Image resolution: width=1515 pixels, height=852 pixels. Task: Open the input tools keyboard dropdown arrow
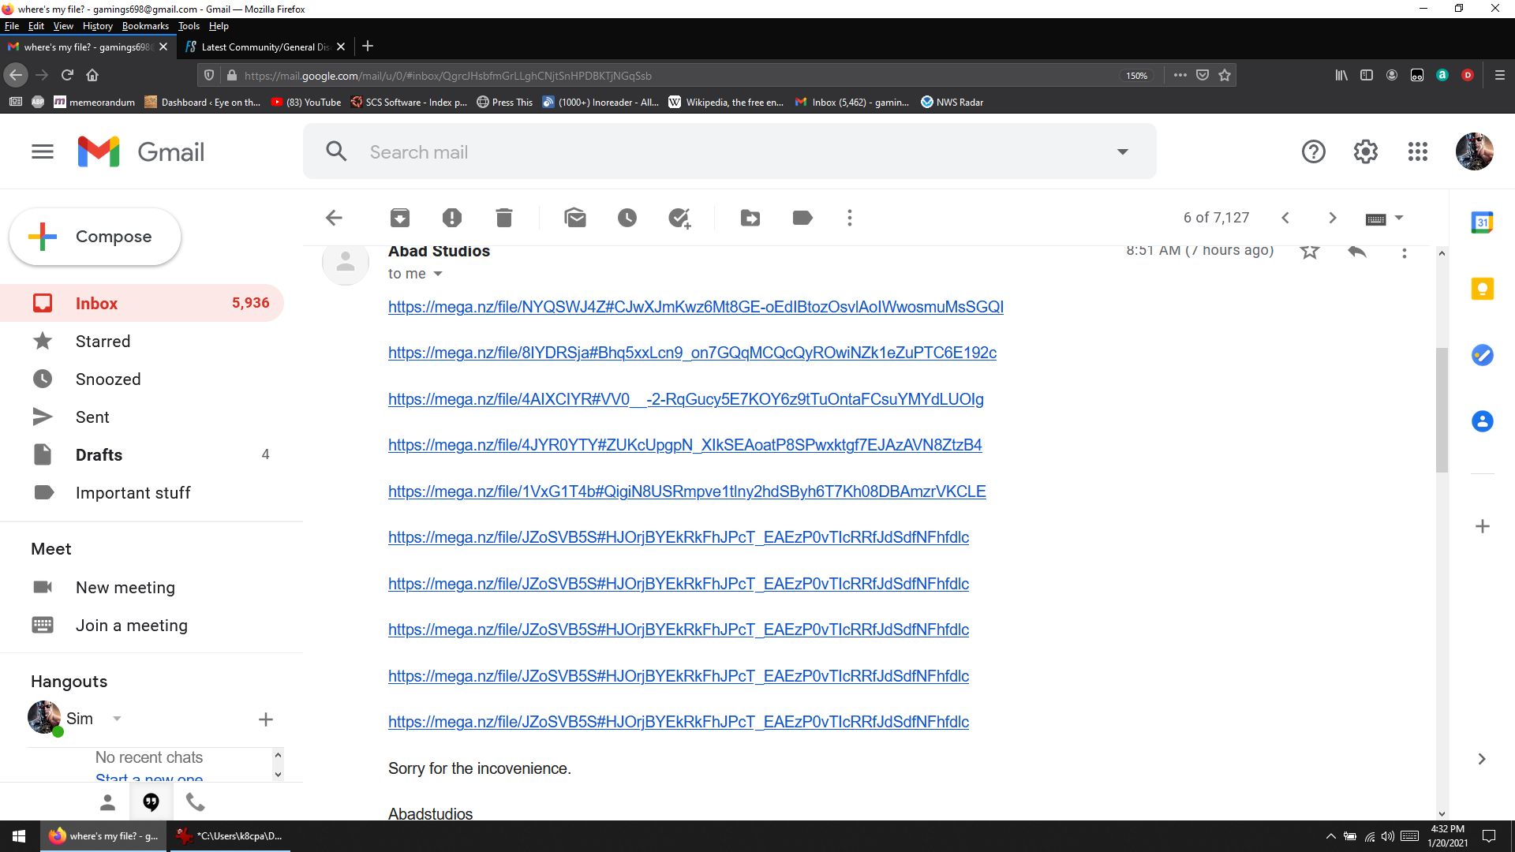[1399, 218]
